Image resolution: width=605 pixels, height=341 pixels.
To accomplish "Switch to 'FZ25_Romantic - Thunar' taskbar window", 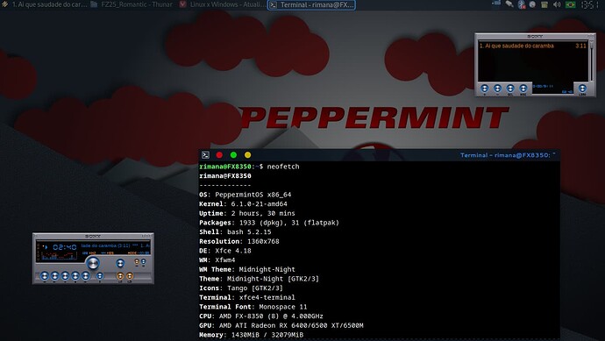I will pos(132,4).
